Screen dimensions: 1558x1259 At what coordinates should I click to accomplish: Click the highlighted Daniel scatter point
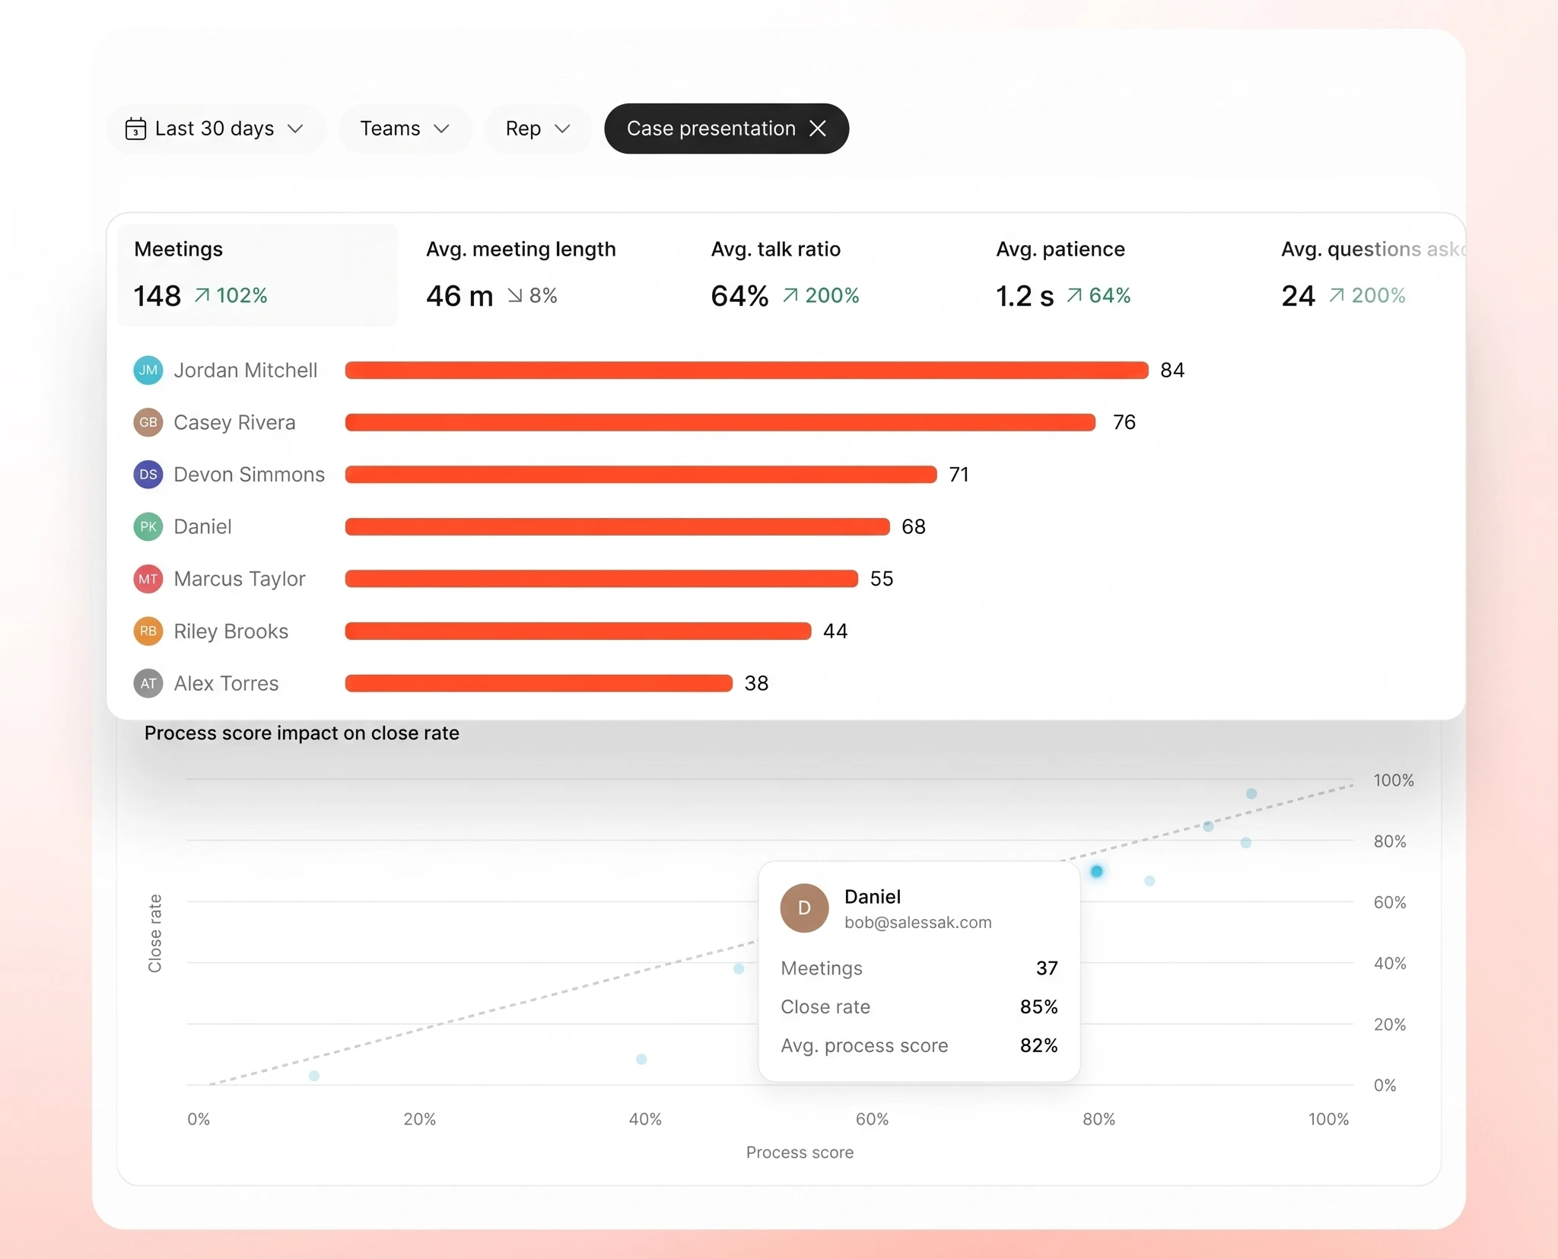pos(1096,872)
